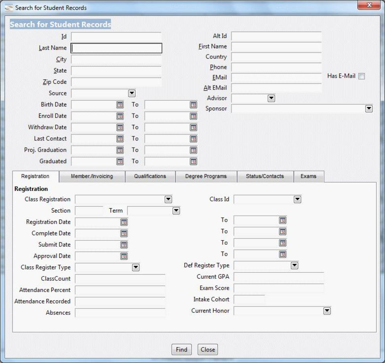Open Proj. Graduation start calendar picker
This screenshot has height=363, width=385.
click(120, 150)
